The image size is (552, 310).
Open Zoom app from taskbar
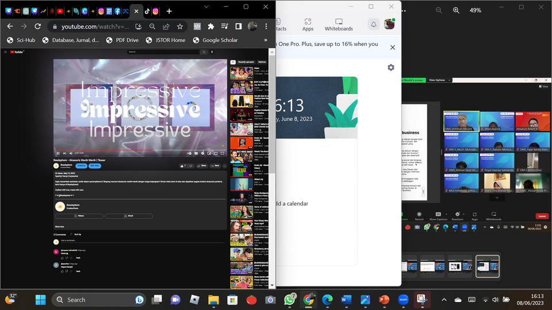click(x=403, y=300)
